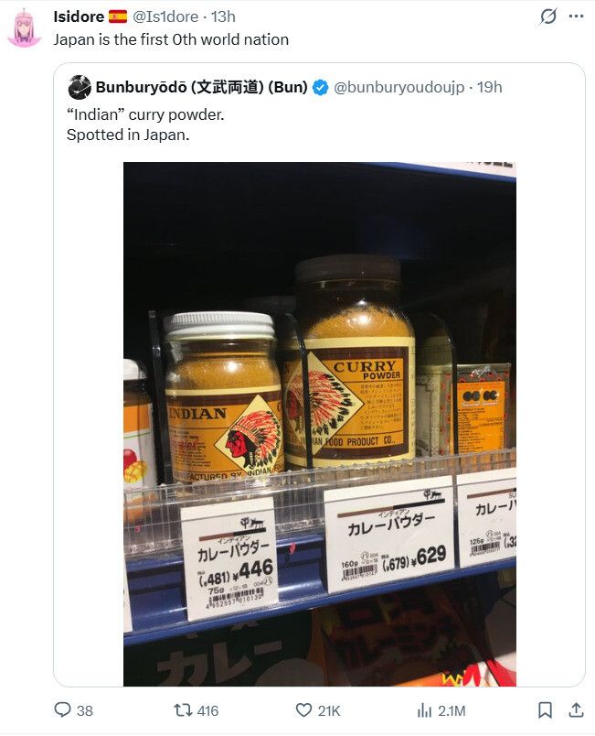Viewport: 595px width, 736px height.
Task: Open the @Is1dore handle link
Action: coord(165,16)
